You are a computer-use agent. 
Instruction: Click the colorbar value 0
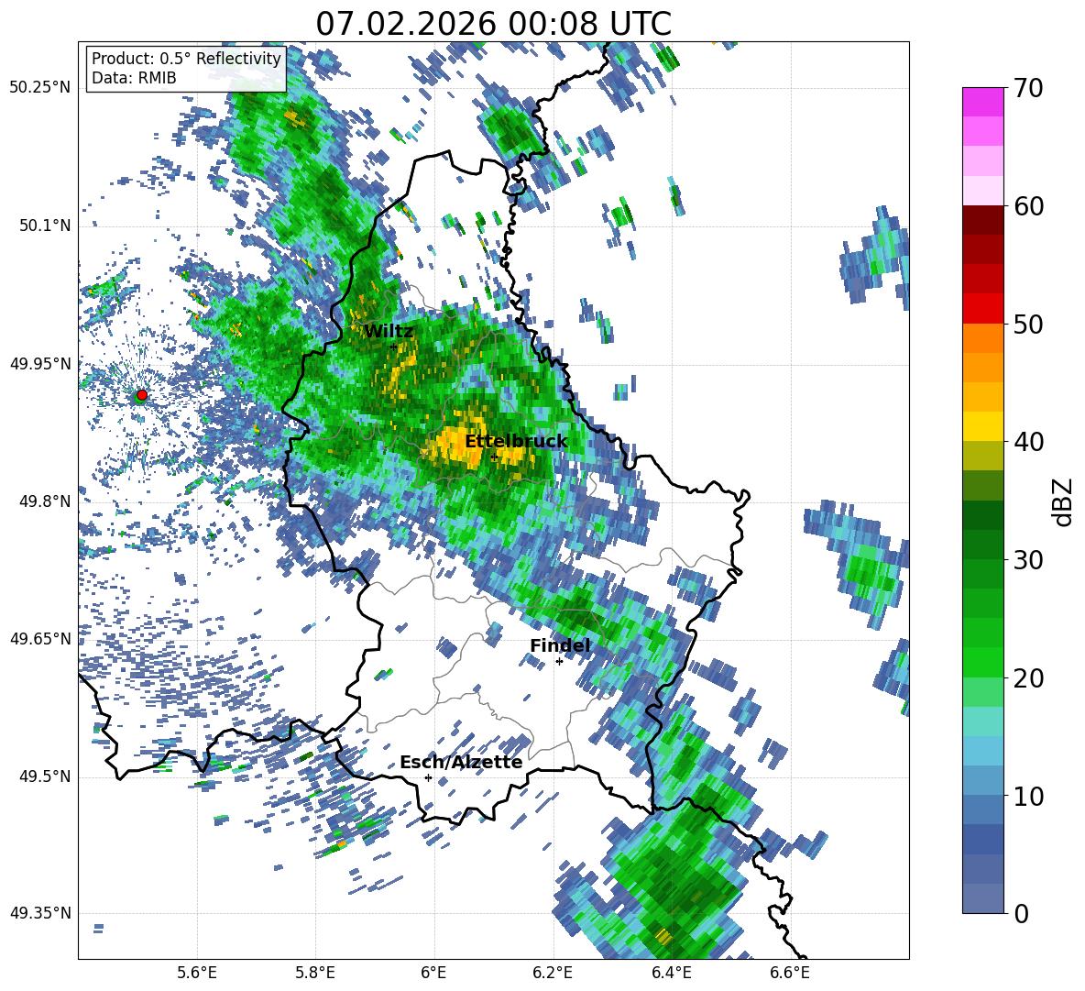point(1021,913)
